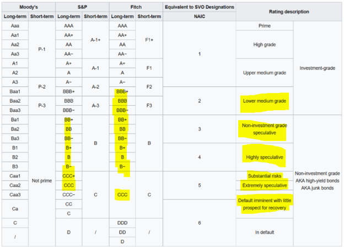344x248 pixels.
Task: Click the Moody's B2 cell
Action: pos(15,157)
